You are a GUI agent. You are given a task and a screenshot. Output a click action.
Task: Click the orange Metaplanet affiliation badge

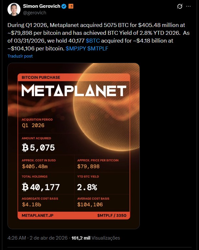(x=70, y=6)
